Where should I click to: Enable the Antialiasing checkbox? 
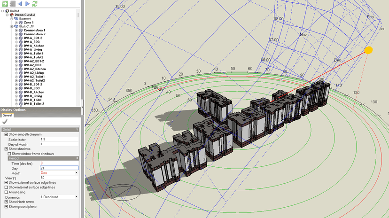tap(6, 192)
